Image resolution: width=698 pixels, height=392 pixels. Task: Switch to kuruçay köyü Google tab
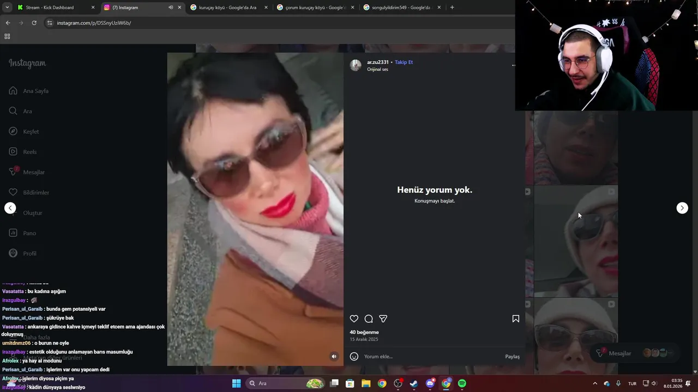coord(228,8)
